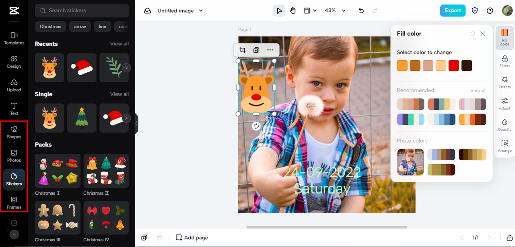Image resolution: width=515 pixels, height=247 pixels.
Task: Select the pointer selection tool
Action: (x=279, y=11)
